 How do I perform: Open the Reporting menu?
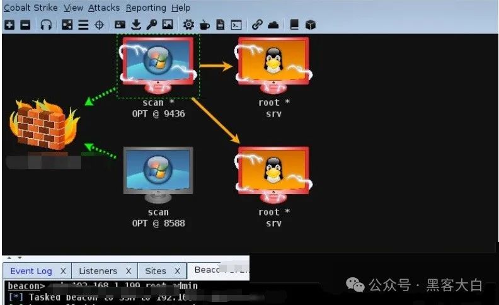pyautogui.click(x=146, y=8)
